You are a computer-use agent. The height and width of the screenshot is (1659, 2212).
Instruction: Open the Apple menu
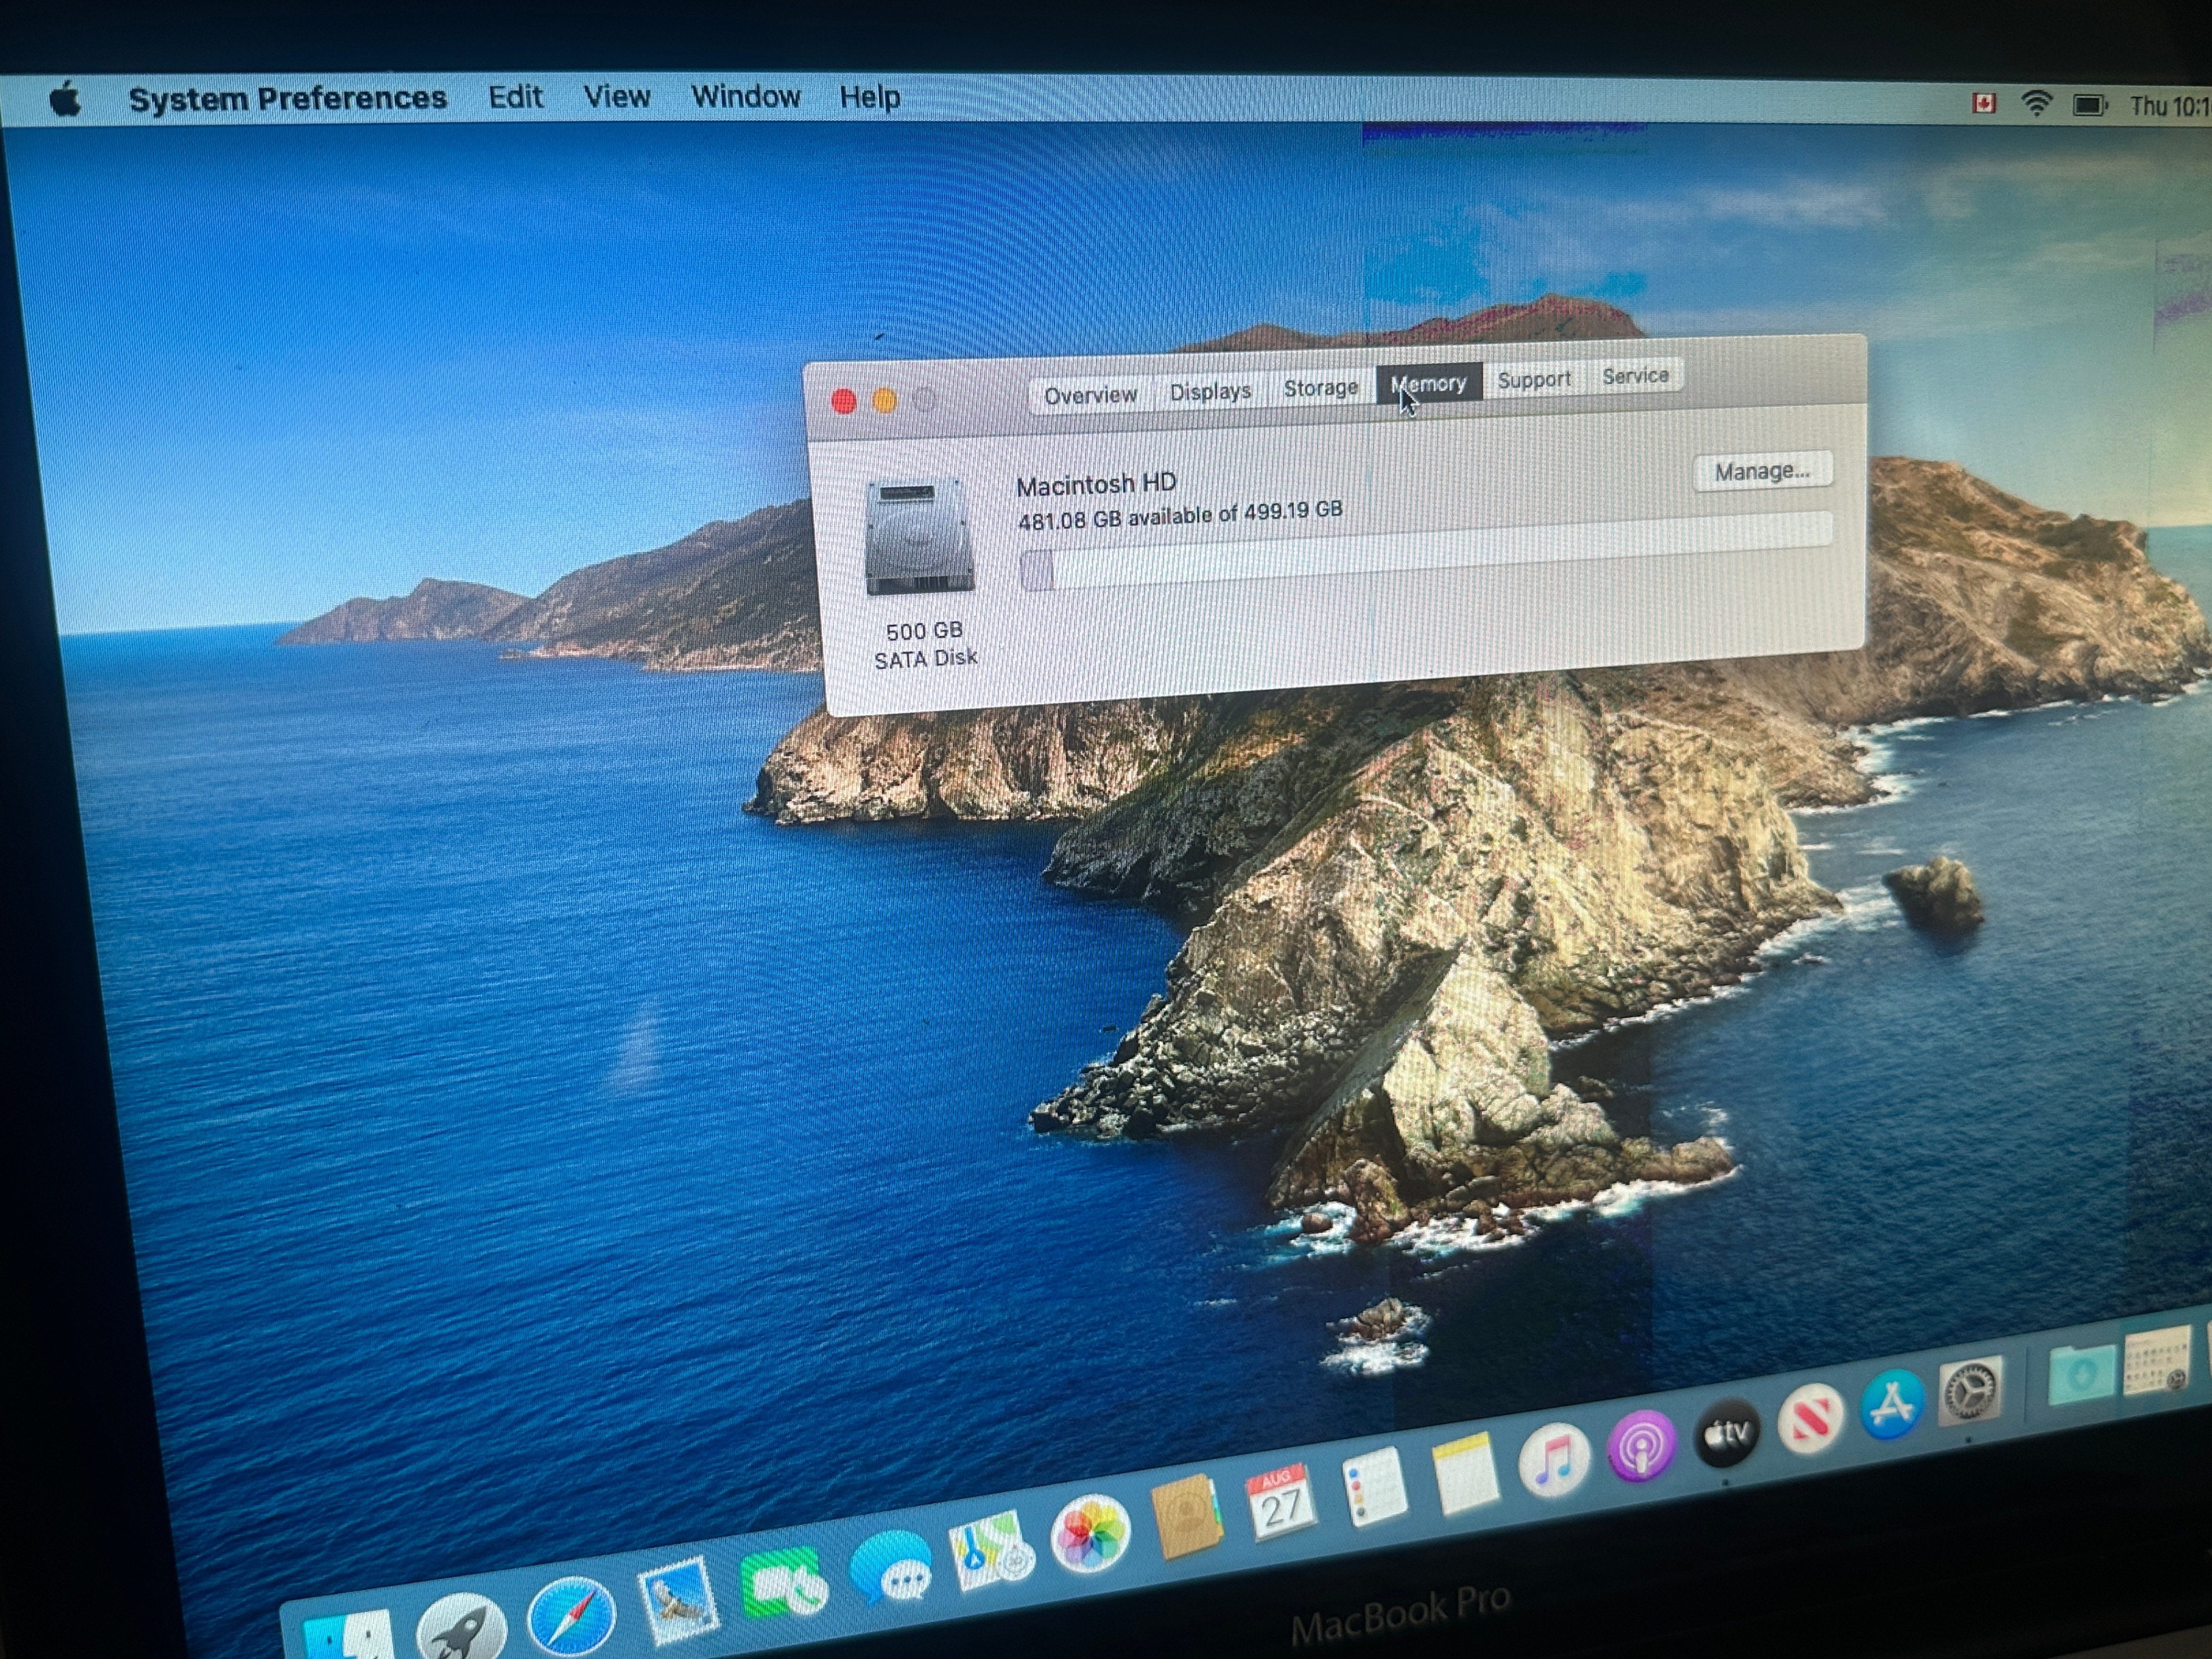(x=65, y=99)
